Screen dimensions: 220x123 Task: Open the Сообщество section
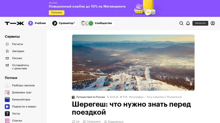point(98,23)
